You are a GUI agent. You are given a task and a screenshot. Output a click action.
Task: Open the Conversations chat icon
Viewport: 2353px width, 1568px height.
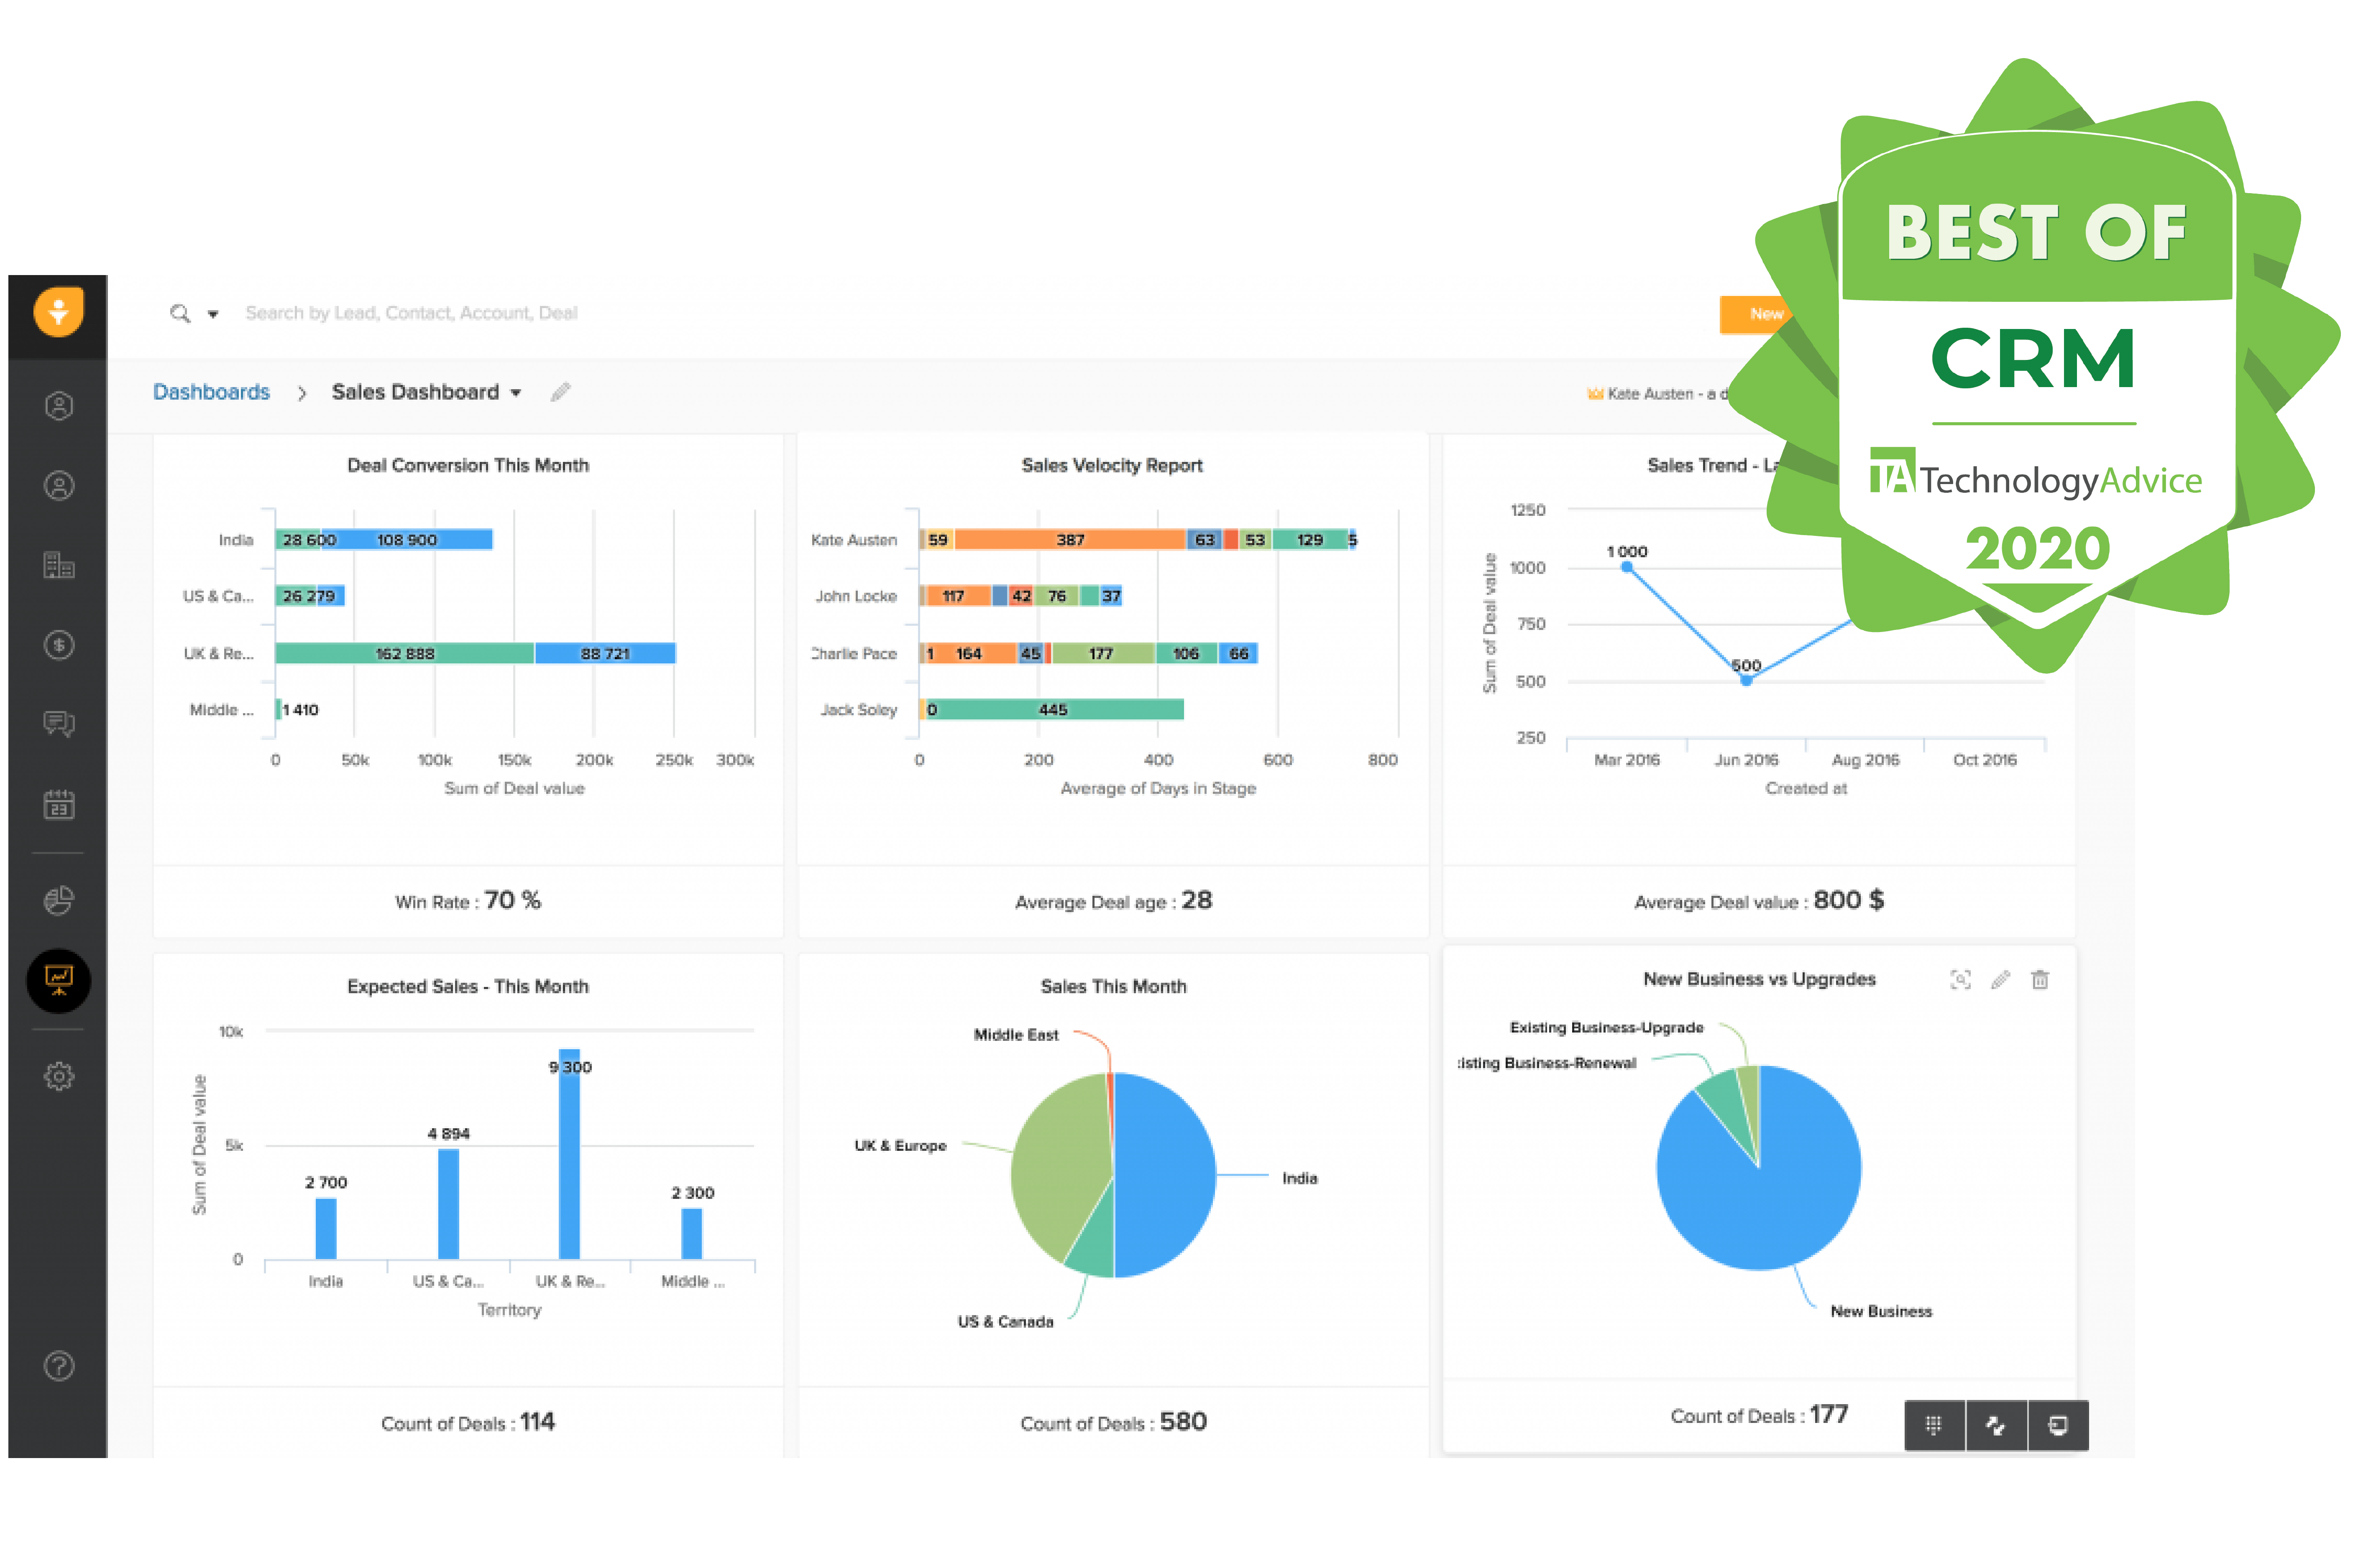(59, 724)
